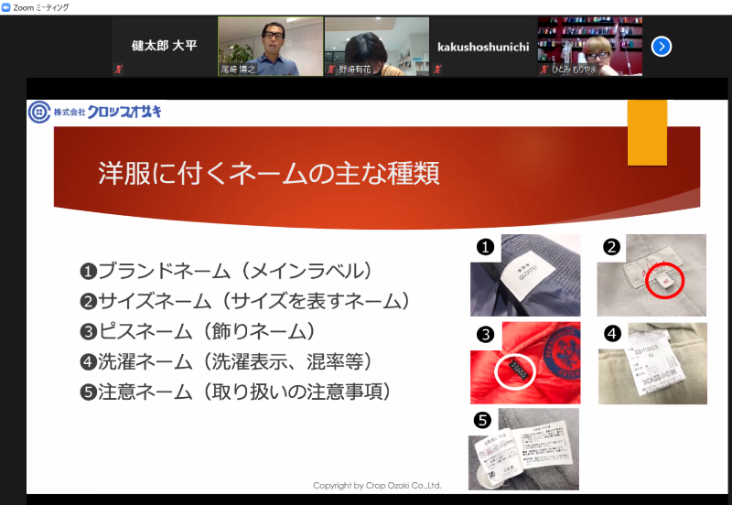
Task: Click muted mic icon on ひとみ もりやま tile
Action: 543,69
